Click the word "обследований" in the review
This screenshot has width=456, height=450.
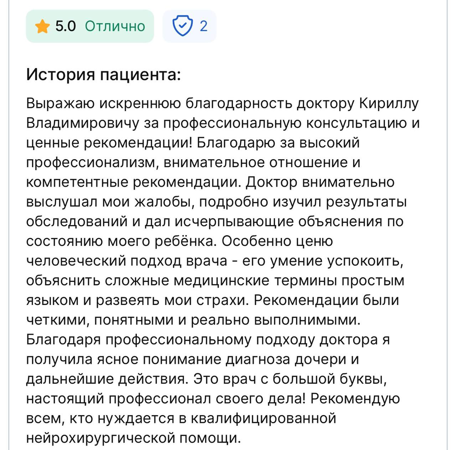click(x=77, y=222)
